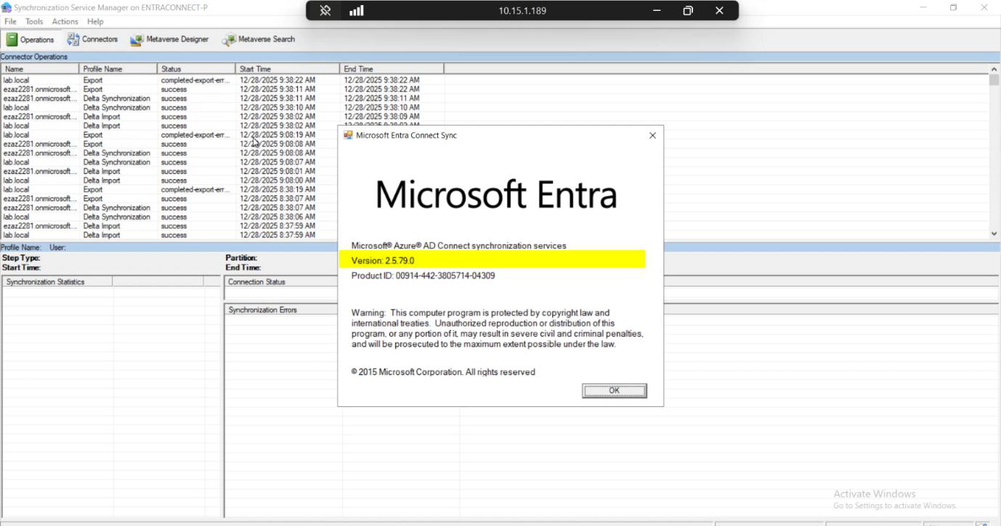
Task: Select the Synchronization Errors header
Action: coord(283,310)
